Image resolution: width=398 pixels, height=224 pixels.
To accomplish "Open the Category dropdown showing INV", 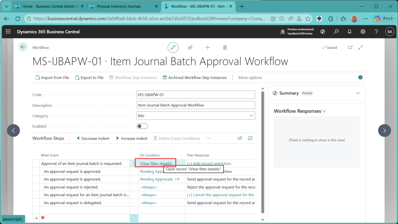I will 196,116.
